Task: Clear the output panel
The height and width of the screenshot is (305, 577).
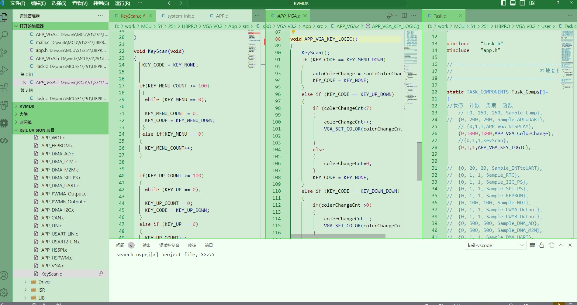Action: pyautogui.click(x=532, y=245)
